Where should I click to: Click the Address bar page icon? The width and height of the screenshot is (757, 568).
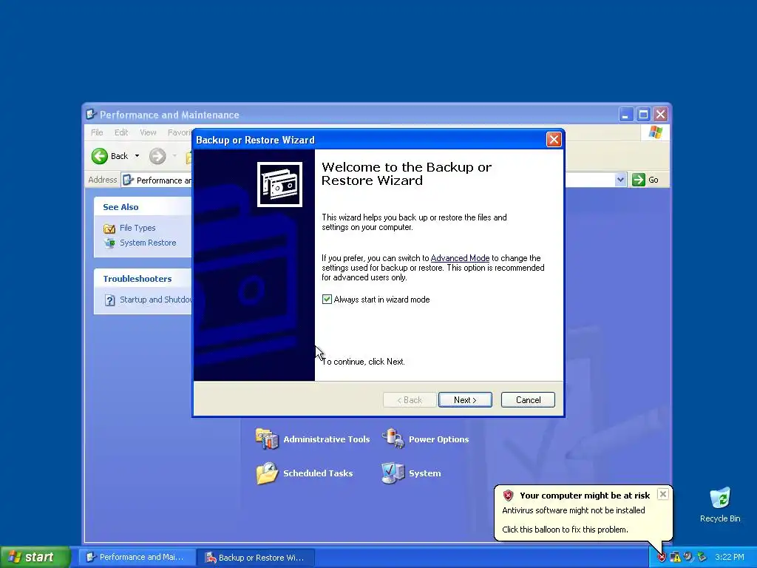pyautogui.click(x=128, y=180)
